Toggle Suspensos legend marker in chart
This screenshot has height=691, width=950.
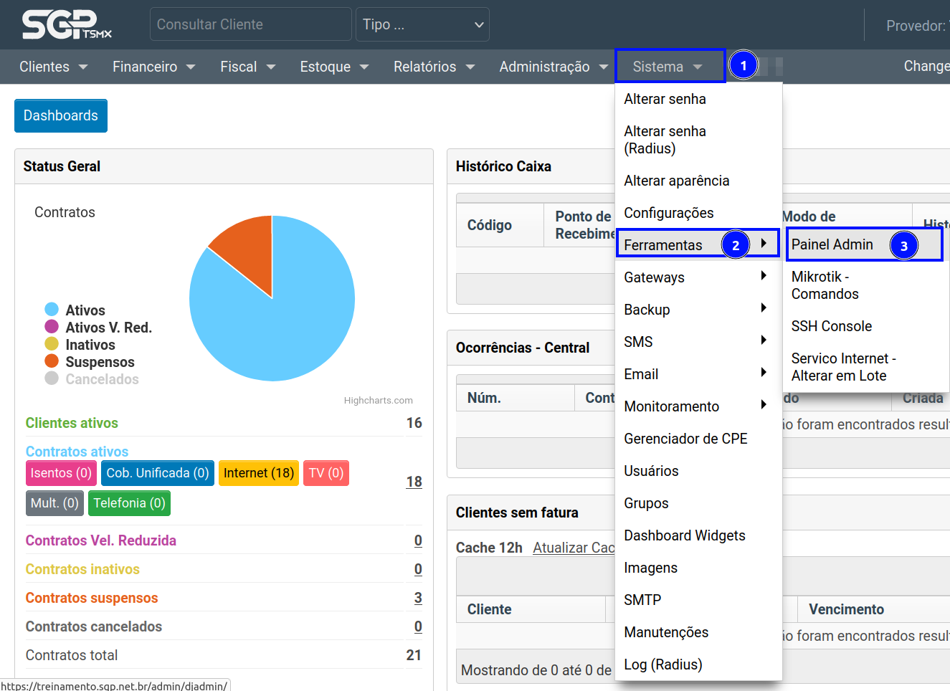[x=52, y=361]
